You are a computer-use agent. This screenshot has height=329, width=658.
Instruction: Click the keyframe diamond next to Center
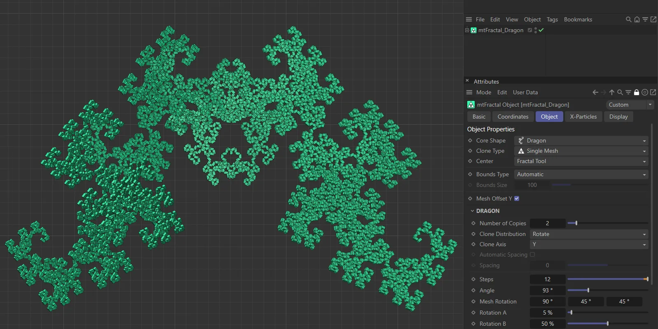coord(470,161)
